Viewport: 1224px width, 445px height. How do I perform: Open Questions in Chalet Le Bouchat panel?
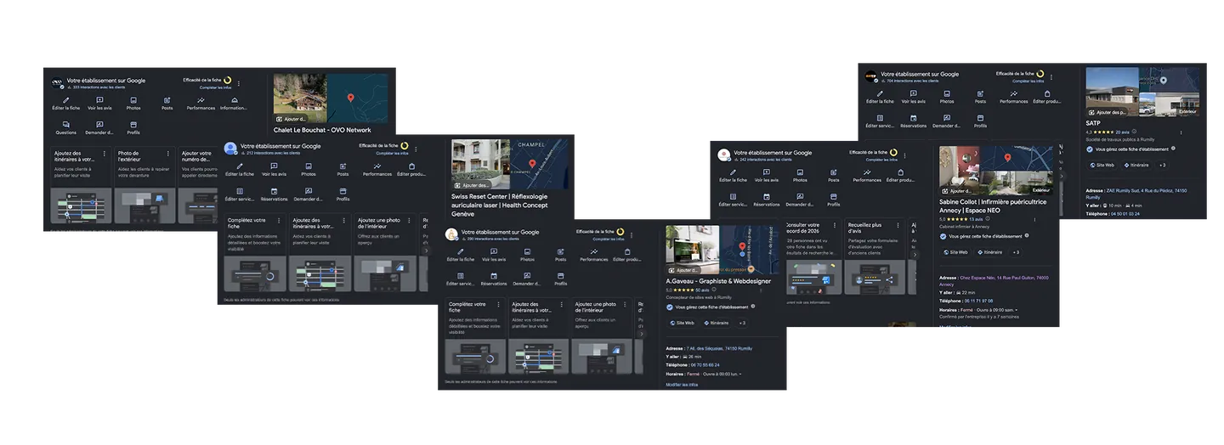click(66, 128)
